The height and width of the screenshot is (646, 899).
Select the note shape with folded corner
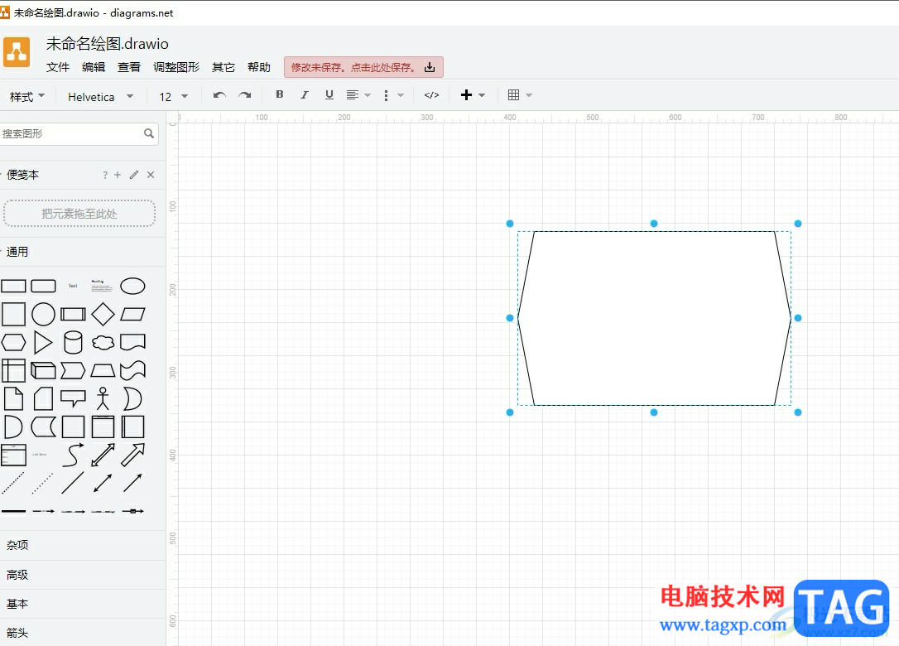(x=13, y=398)
